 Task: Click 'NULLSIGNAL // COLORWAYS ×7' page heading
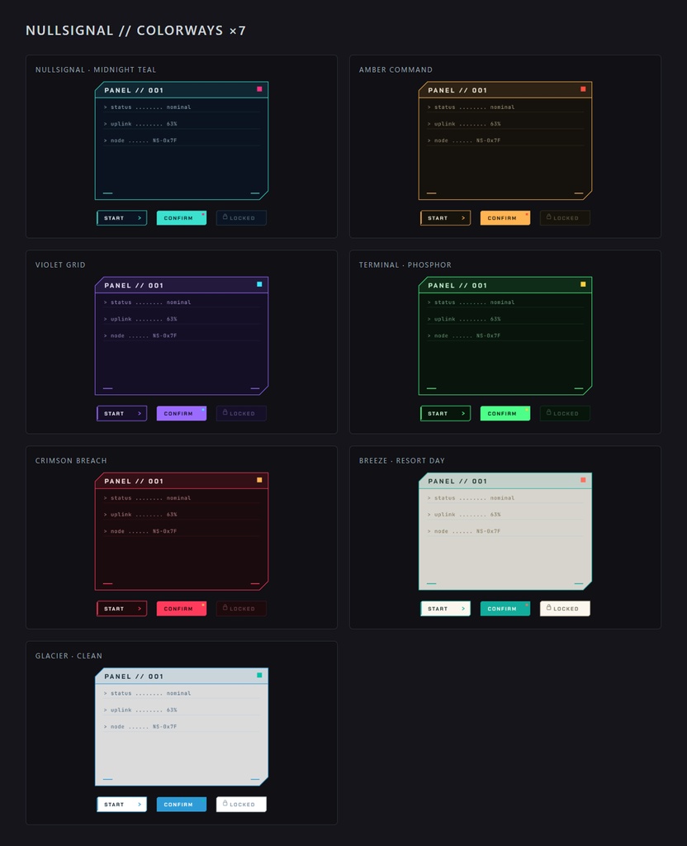(x=136, y=31)
